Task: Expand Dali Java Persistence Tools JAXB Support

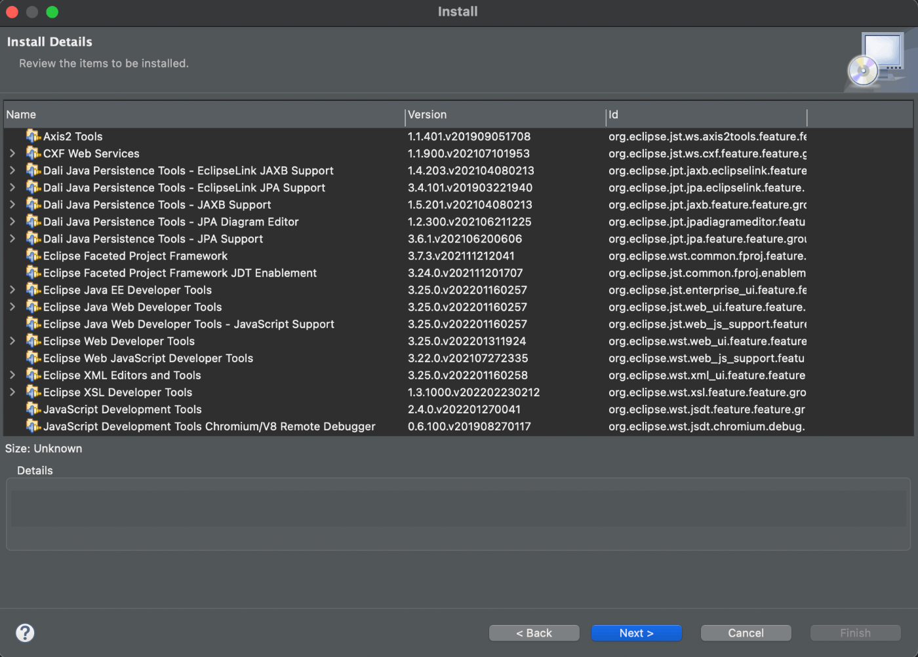Action: pos(12,204)
